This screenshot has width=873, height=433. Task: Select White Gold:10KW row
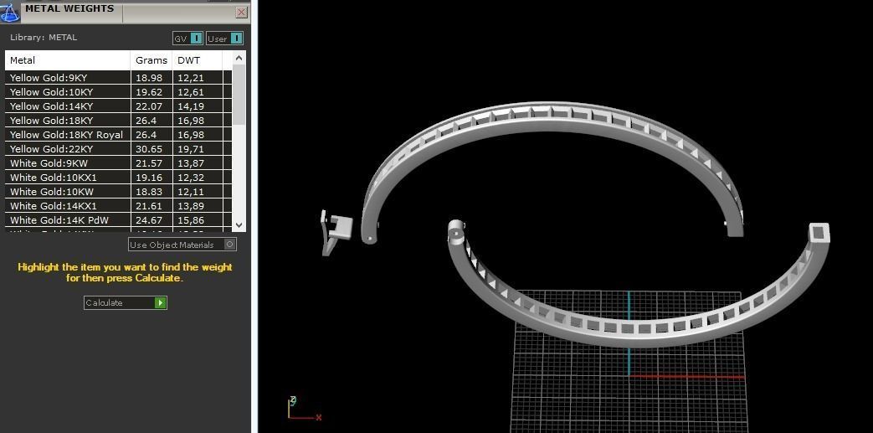click(118, 192)
